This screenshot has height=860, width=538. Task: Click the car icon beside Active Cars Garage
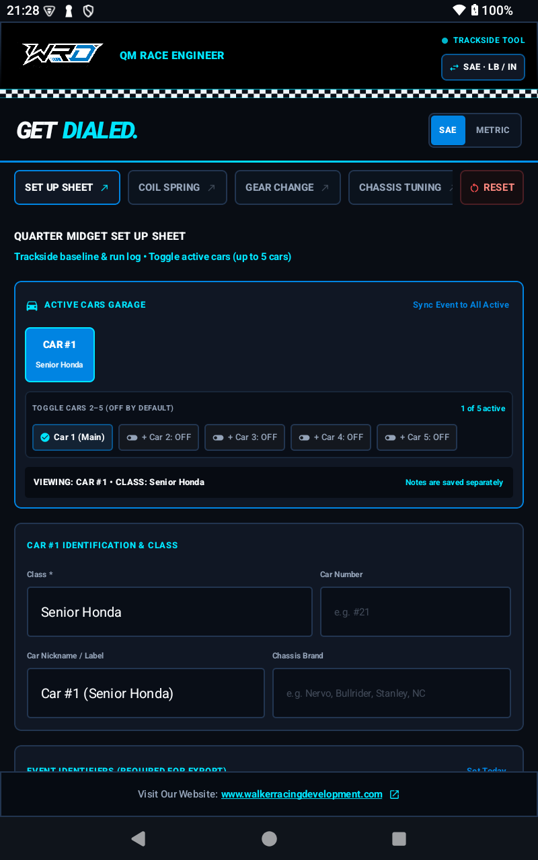[x=32, y=305]
